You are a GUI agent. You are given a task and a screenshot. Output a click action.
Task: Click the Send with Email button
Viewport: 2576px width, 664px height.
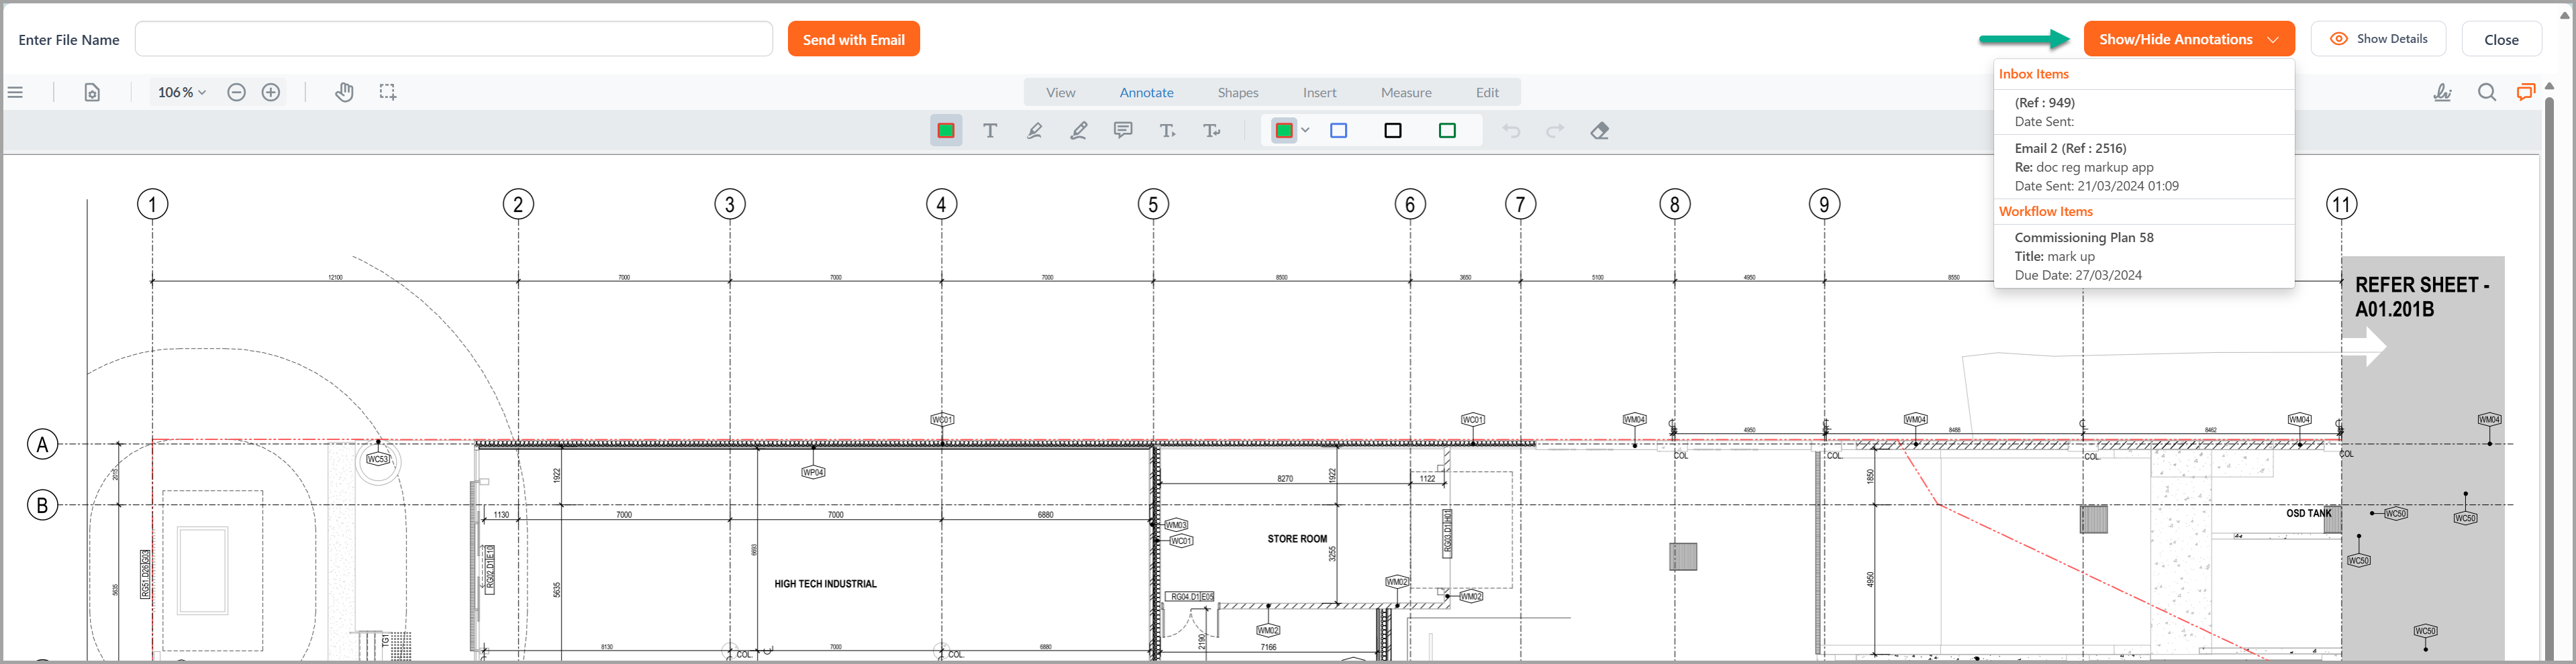point(853,39)
